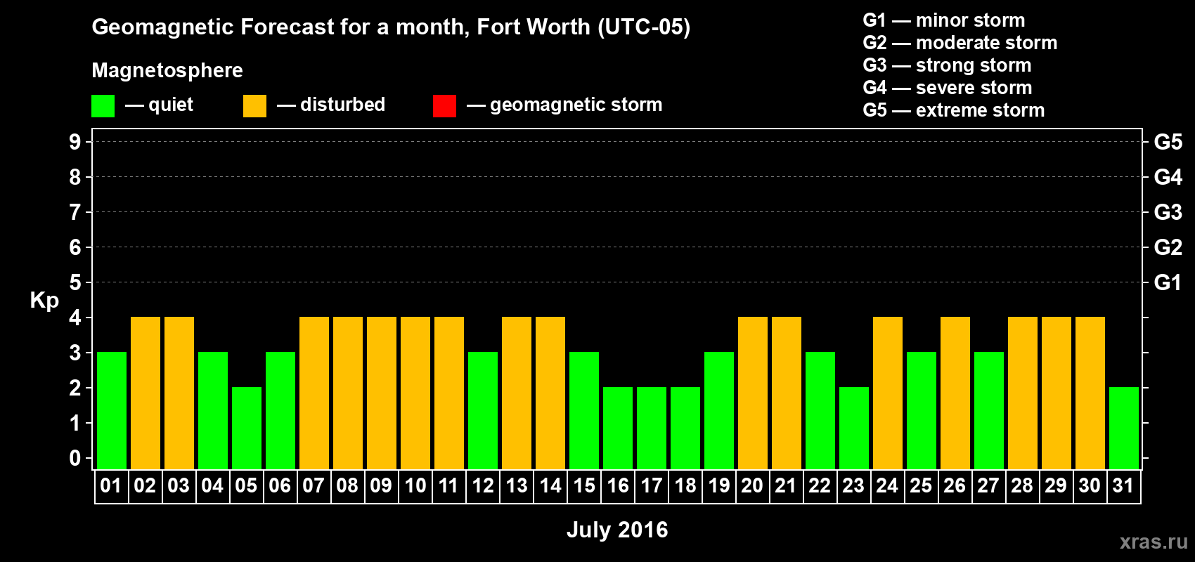This screenshot has height=562, width=1195.
Task: Click the orange bar for day 24
Action: pyautogui.click(x=888, y=393)
